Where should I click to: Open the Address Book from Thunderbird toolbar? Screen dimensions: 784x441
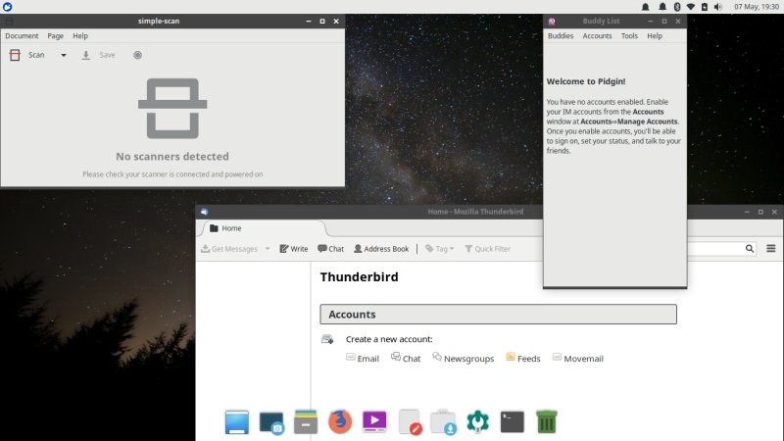coord(381,249)
